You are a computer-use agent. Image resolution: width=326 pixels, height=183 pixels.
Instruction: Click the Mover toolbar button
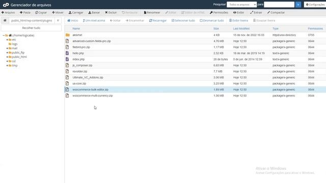point(58,12)
